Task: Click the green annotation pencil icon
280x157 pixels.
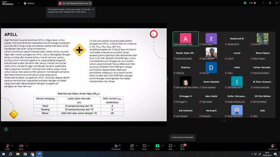Action: click(6, 129)
